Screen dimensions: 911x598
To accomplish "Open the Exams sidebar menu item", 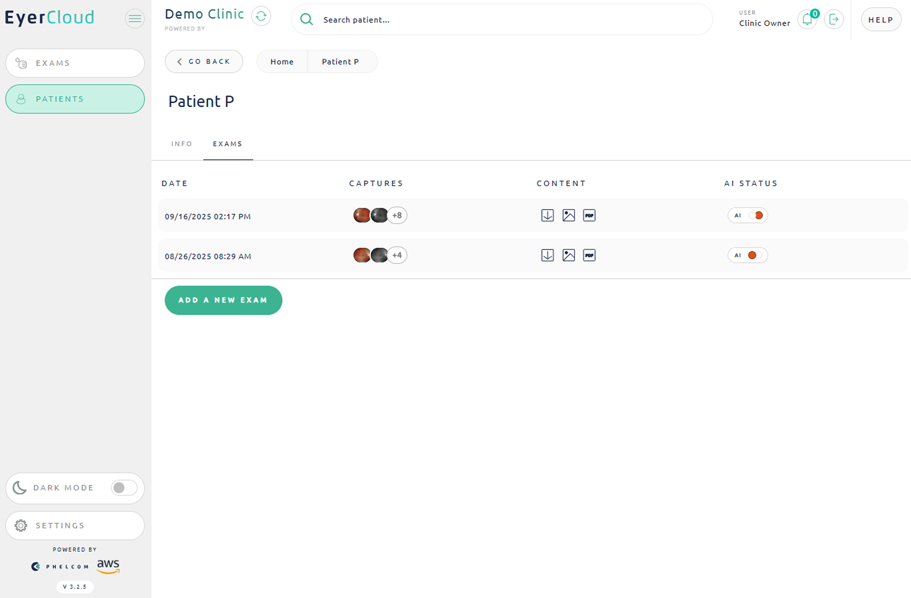I will coord(75,63).
